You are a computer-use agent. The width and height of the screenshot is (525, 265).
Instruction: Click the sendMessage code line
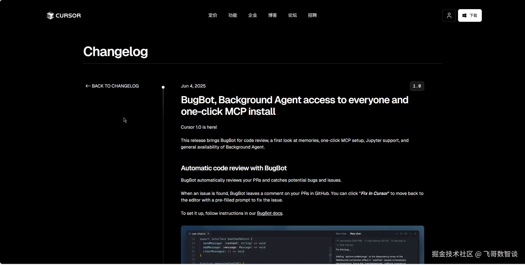pyautogui.click(x=234, y=243)
